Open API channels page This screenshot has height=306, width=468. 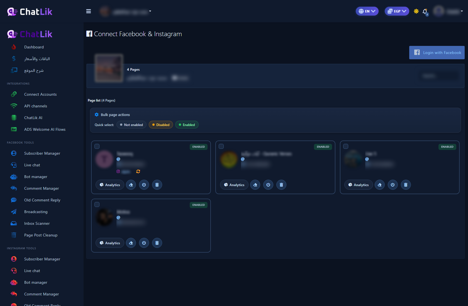(36, 106)
